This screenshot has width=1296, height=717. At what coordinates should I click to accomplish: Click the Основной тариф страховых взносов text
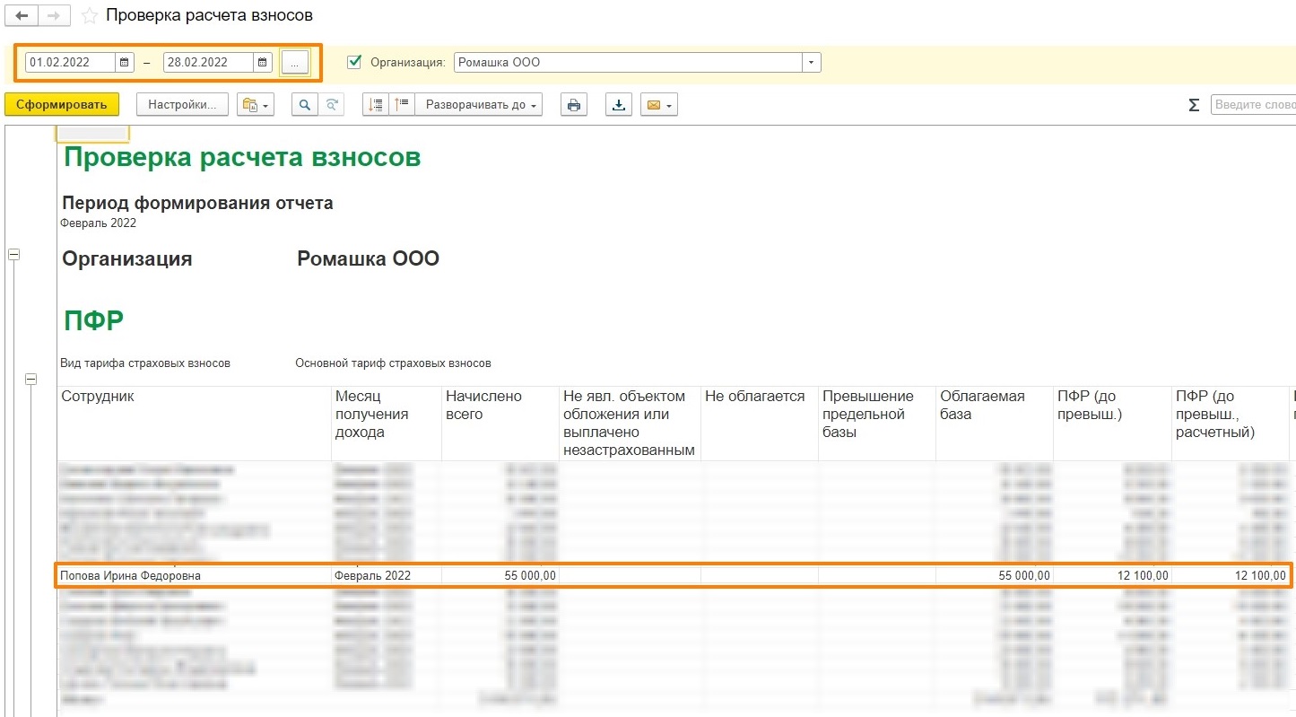(x=393, y=363)
